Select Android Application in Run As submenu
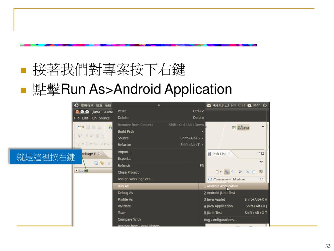The image size is (334, 251). 234,186
